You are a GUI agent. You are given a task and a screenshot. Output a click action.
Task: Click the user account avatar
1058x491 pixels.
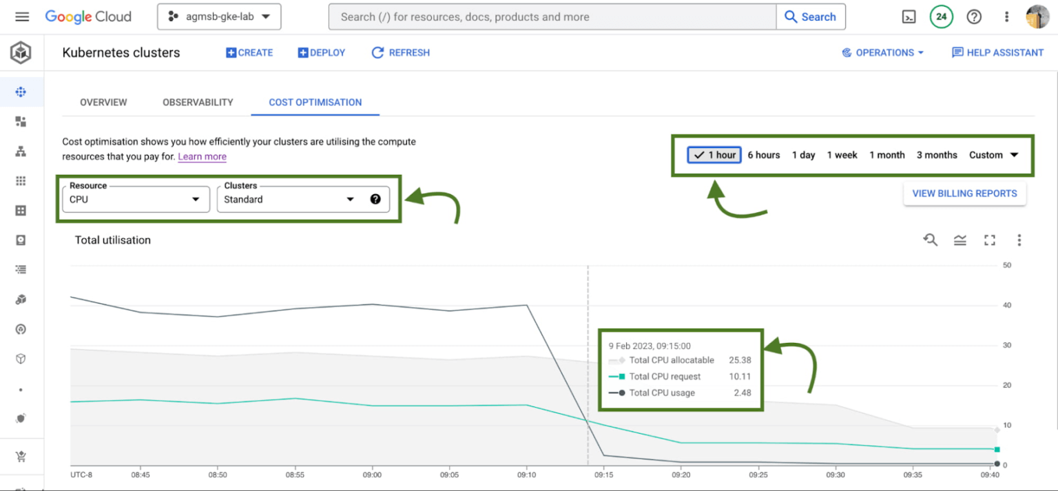[x=1037, y=17]
